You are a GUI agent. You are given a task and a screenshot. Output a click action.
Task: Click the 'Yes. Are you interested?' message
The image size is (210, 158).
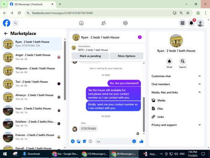coord(124,83)
